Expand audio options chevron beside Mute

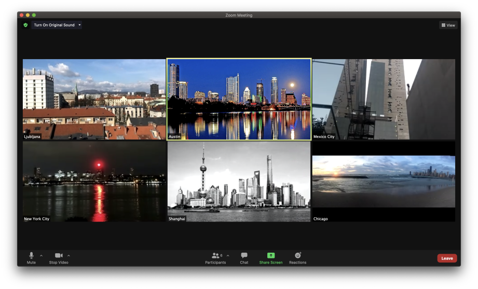click(x=41, y=255)
